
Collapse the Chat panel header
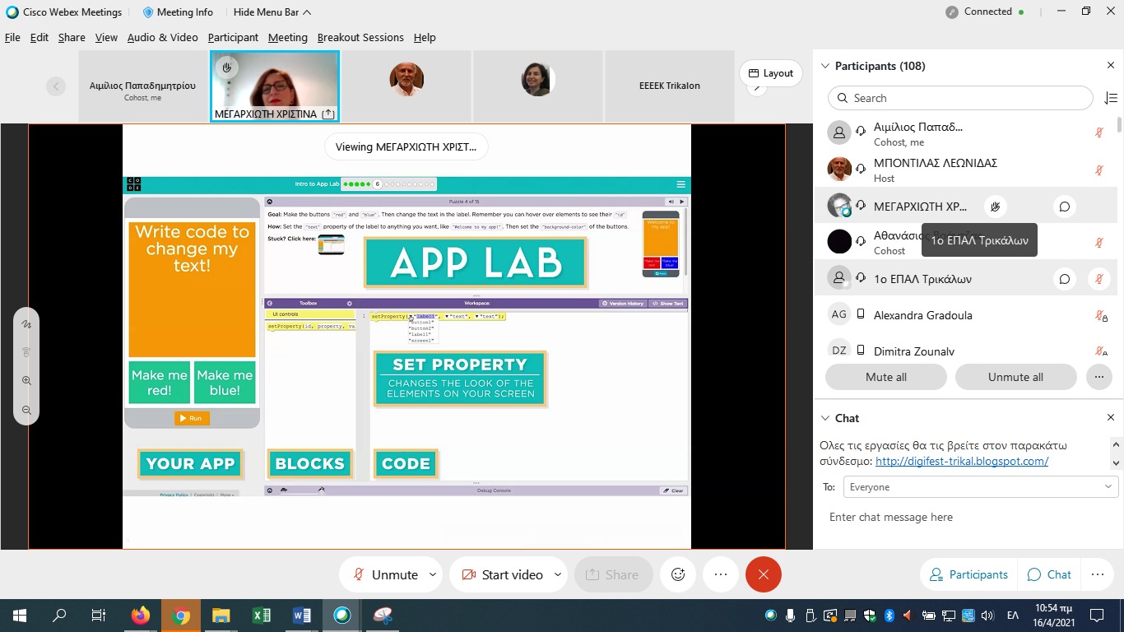click(x=825, y=418)
